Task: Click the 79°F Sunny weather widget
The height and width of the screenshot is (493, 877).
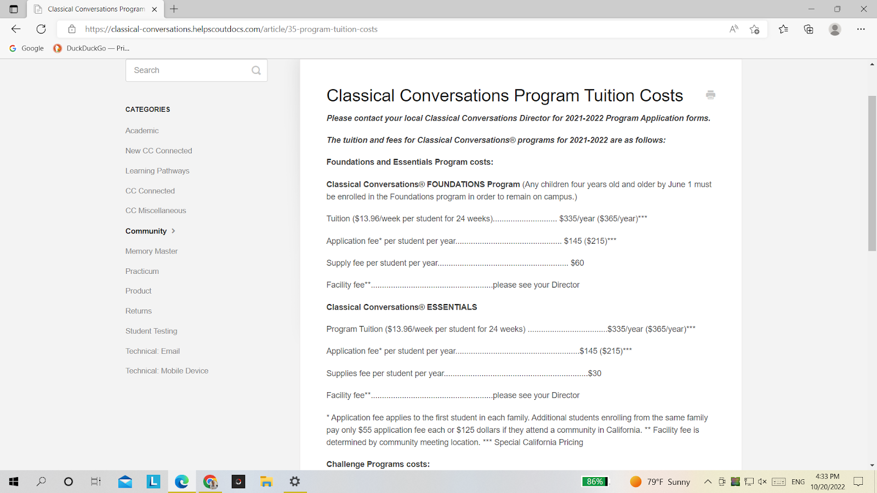Action: tap(660, 481)
